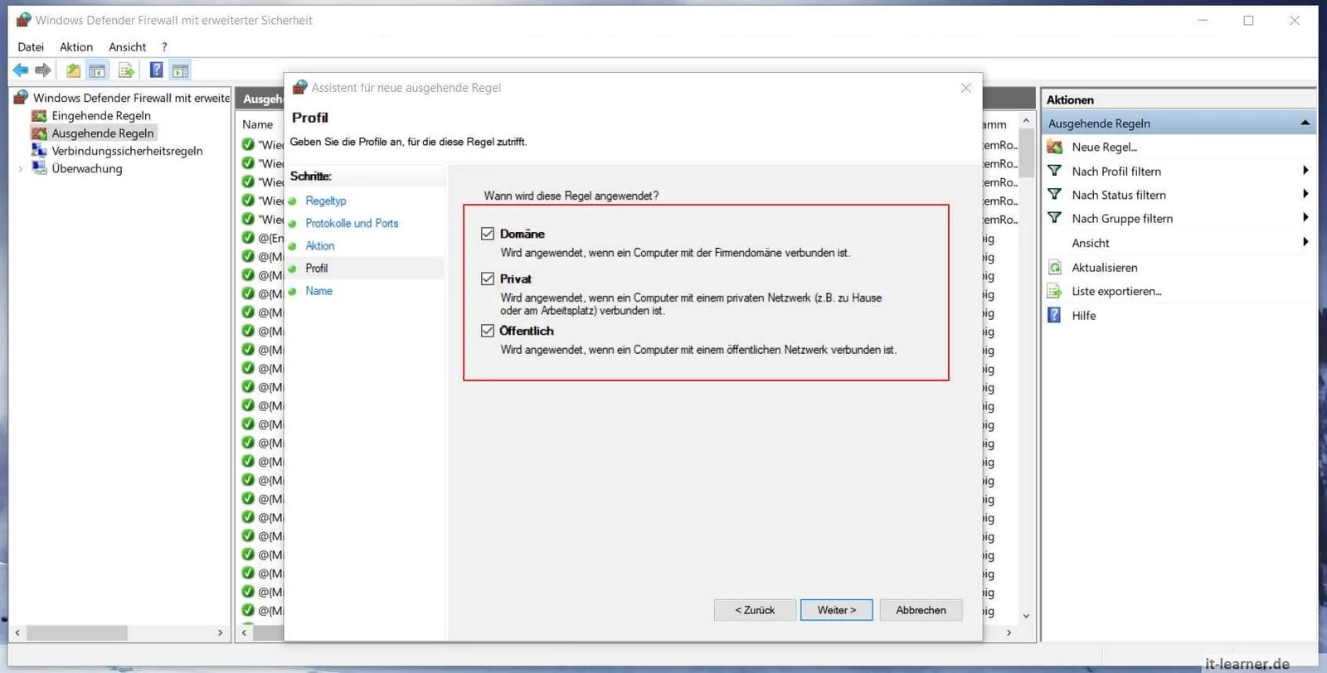The image size is (1327, 673).
Task: Click the export list toolbar icon
Action: (x=126, y=70)
